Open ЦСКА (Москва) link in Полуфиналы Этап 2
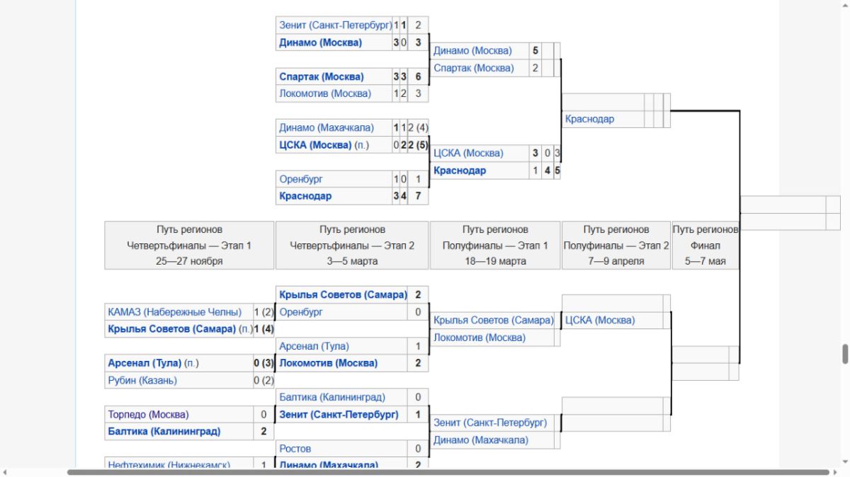The width and height of the screenshot is (850, 477). coord(599,320)
